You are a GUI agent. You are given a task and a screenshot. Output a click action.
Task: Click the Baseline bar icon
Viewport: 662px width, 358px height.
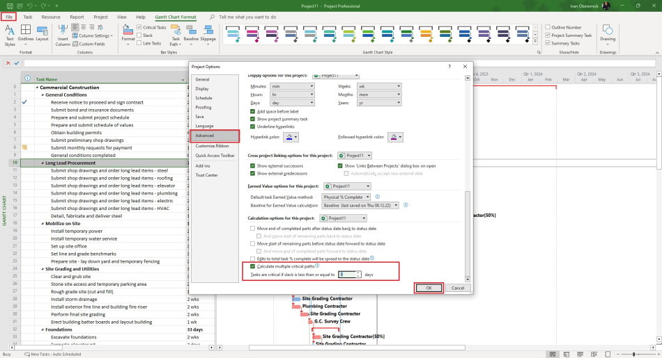(x=191, y=30)
